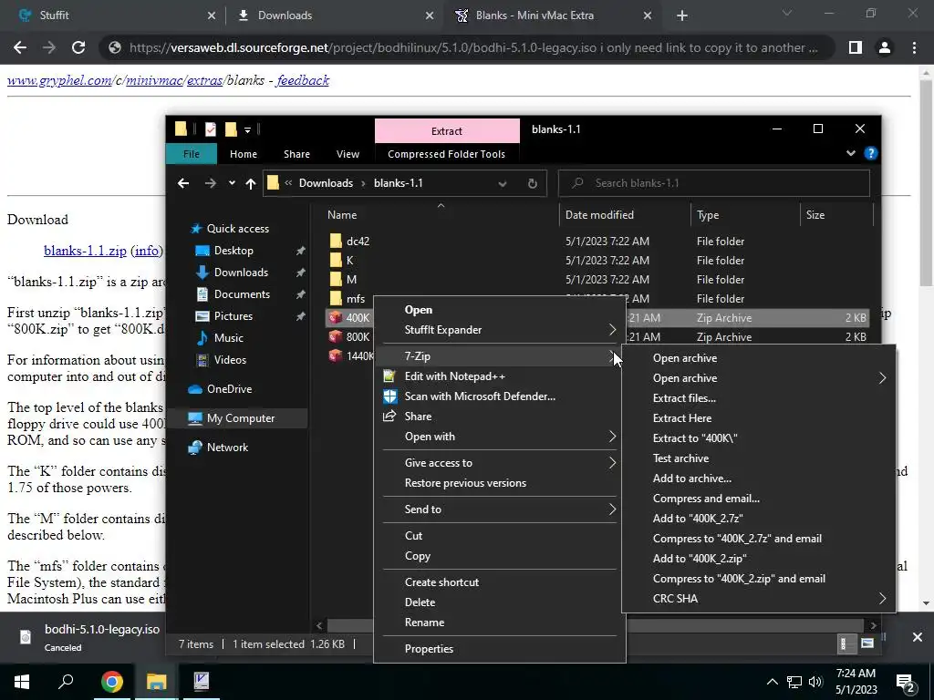Open address bar history dropdown
This screenshot has width=934, height=700.
[503, 184]
